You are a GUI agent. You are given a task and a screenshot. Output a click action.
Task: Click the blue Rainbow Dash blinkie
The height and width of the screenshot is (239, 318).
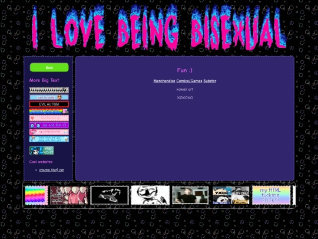[49, 139]
